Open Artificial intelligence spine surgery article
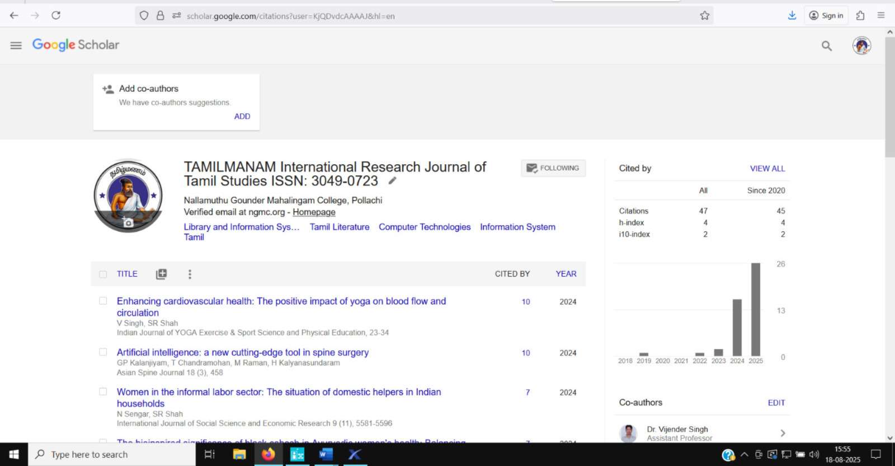The height and width of the screenshot is (466, 895). pos(243,353)
